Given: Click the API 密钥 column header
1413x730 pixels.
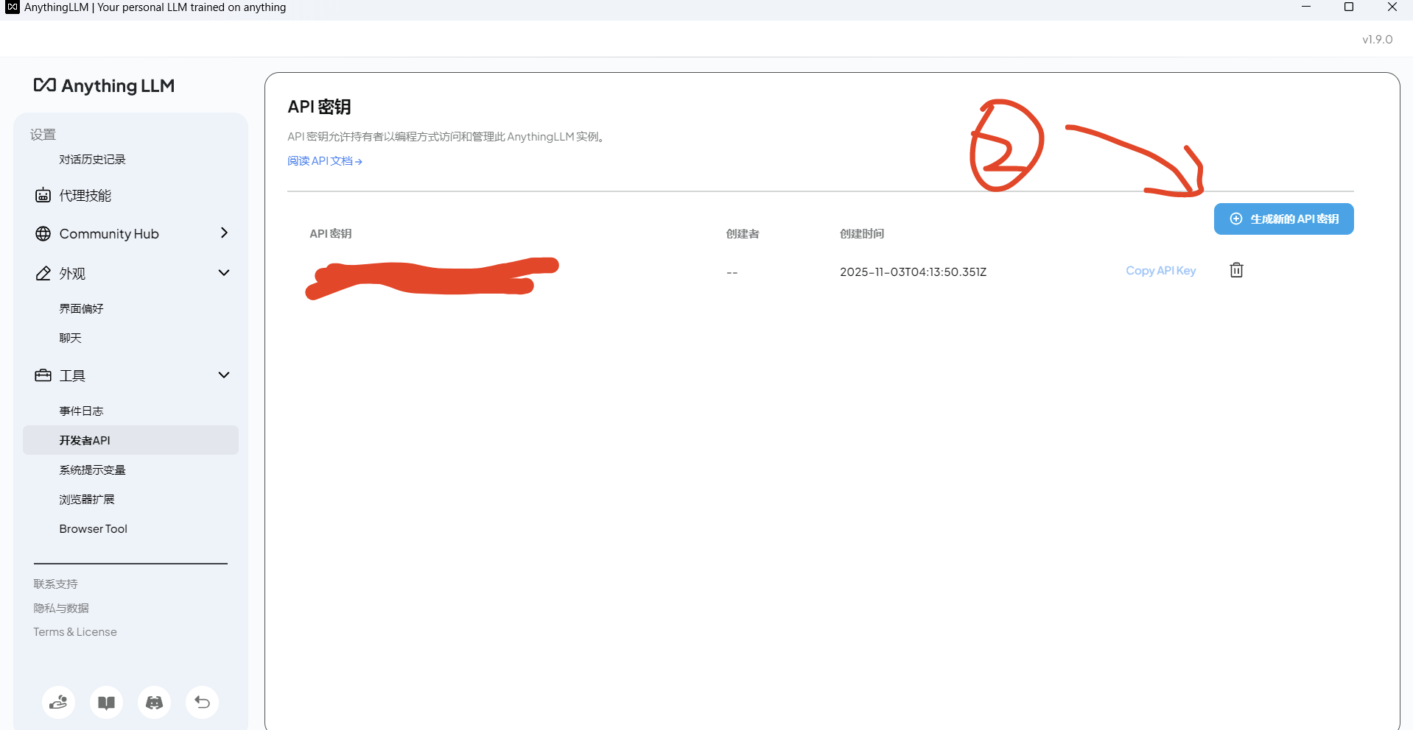Looking at the screenshot, I should click(331, 233).
